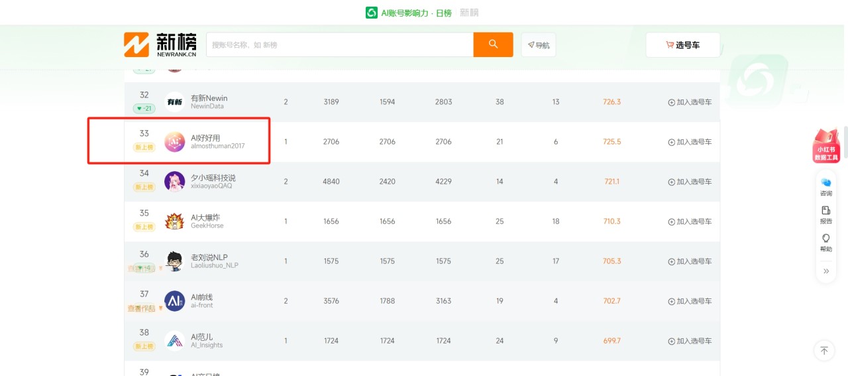Add AI范儿 to 选号车
The image size is (848, 376).
tap(690, 341)
